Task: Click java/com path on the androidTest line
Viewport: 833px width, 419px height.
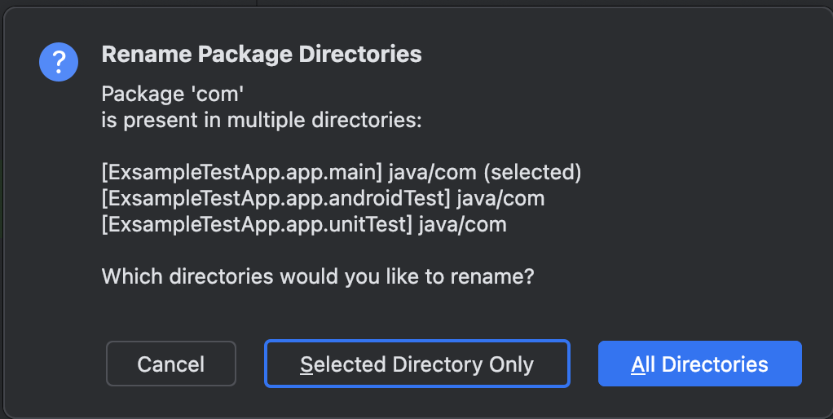Action: [x=501, y=198]
